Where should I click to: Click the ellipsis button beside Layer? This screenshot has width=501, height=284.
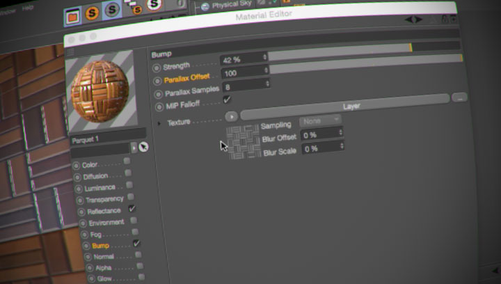(459, 97)
